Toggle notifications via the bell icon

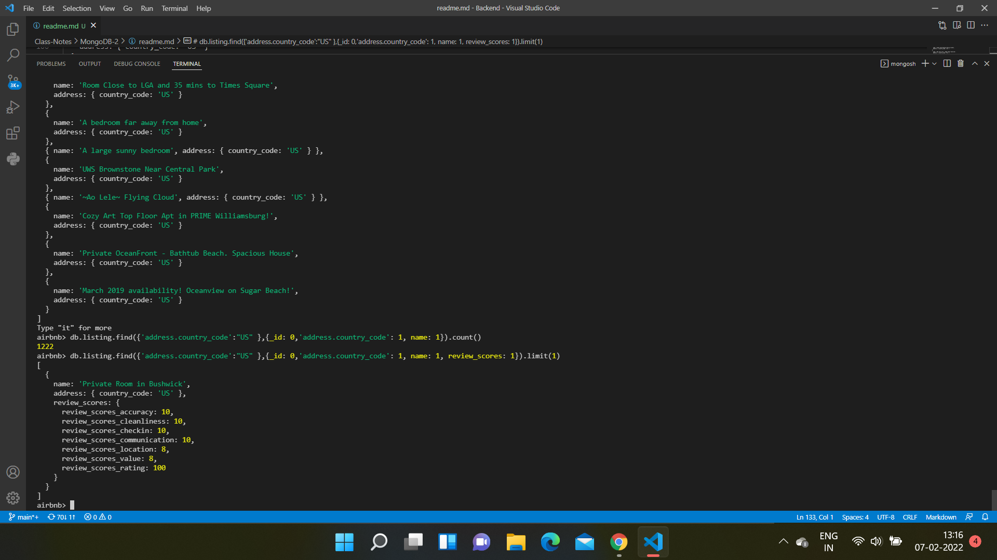tap(986, 517)
